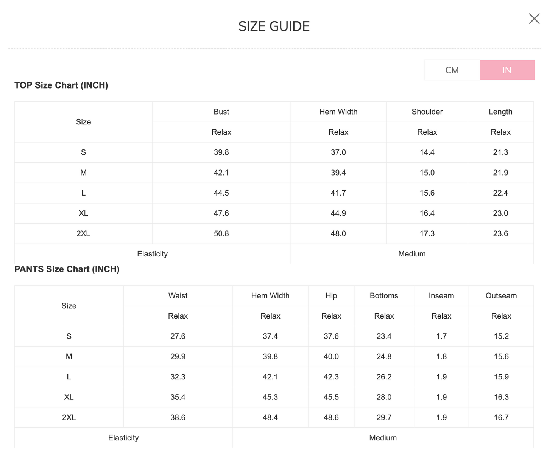Viewport: 547px width, 457px height.
Task: Select the Bust column header
Action: [221, 112]
